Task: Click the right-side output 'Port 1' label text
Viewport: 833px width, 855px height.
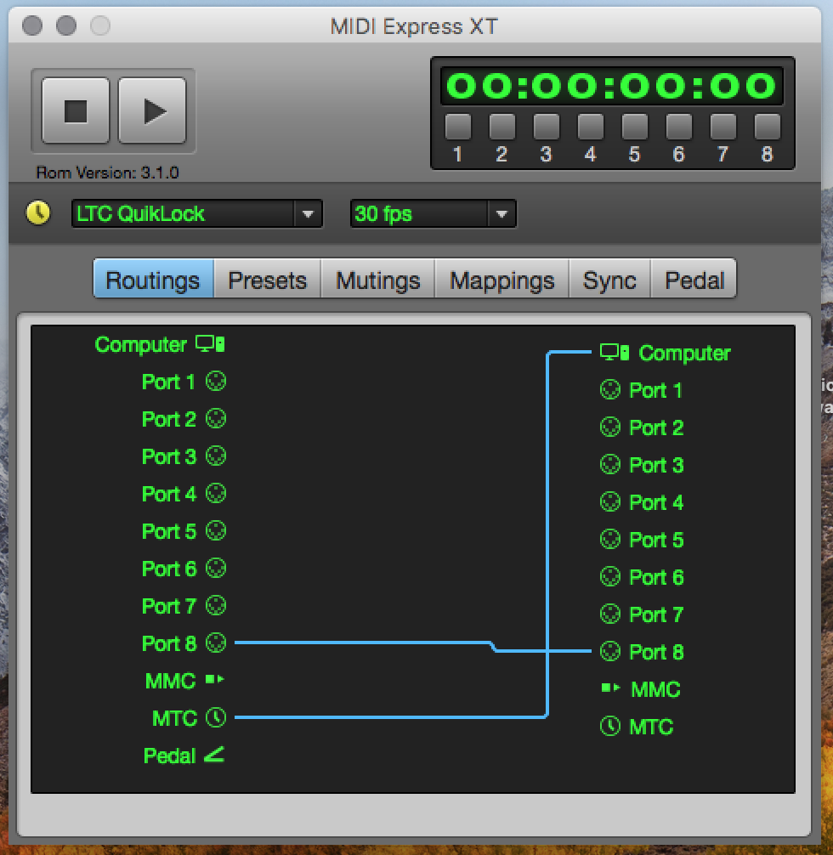Action: point(655,390)
